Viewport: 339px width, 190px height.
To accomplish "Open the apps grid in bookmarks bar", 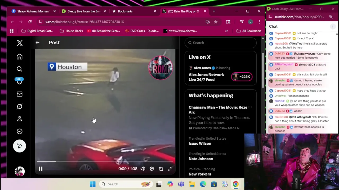I will tap(12, 31).
